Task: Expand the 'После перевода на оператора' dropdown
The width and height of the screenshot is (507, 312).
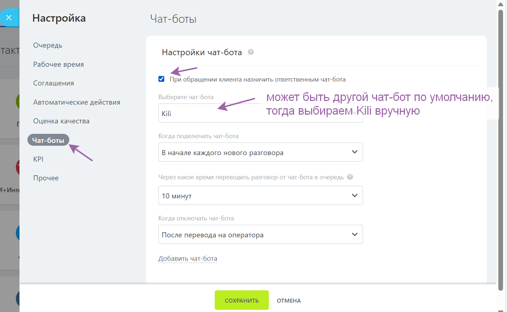Action: point(260,234)
